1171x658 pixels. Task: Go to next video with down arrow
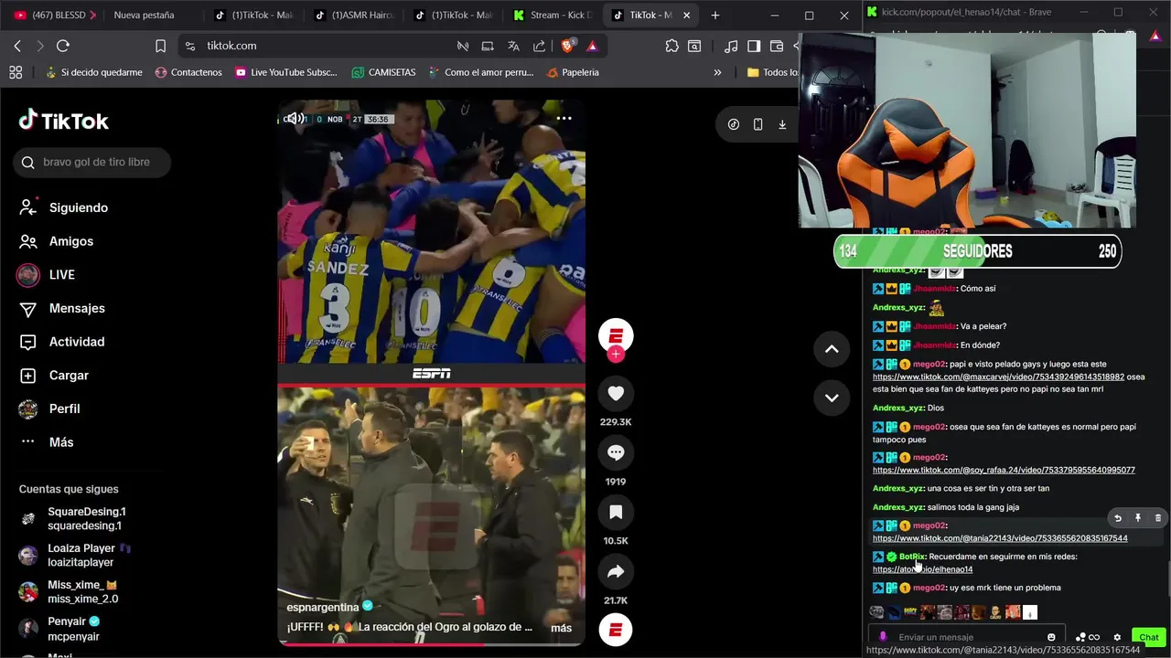point(832,398)
